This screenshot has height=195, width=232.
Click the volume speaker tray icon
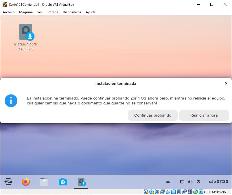tap(190, 182)
